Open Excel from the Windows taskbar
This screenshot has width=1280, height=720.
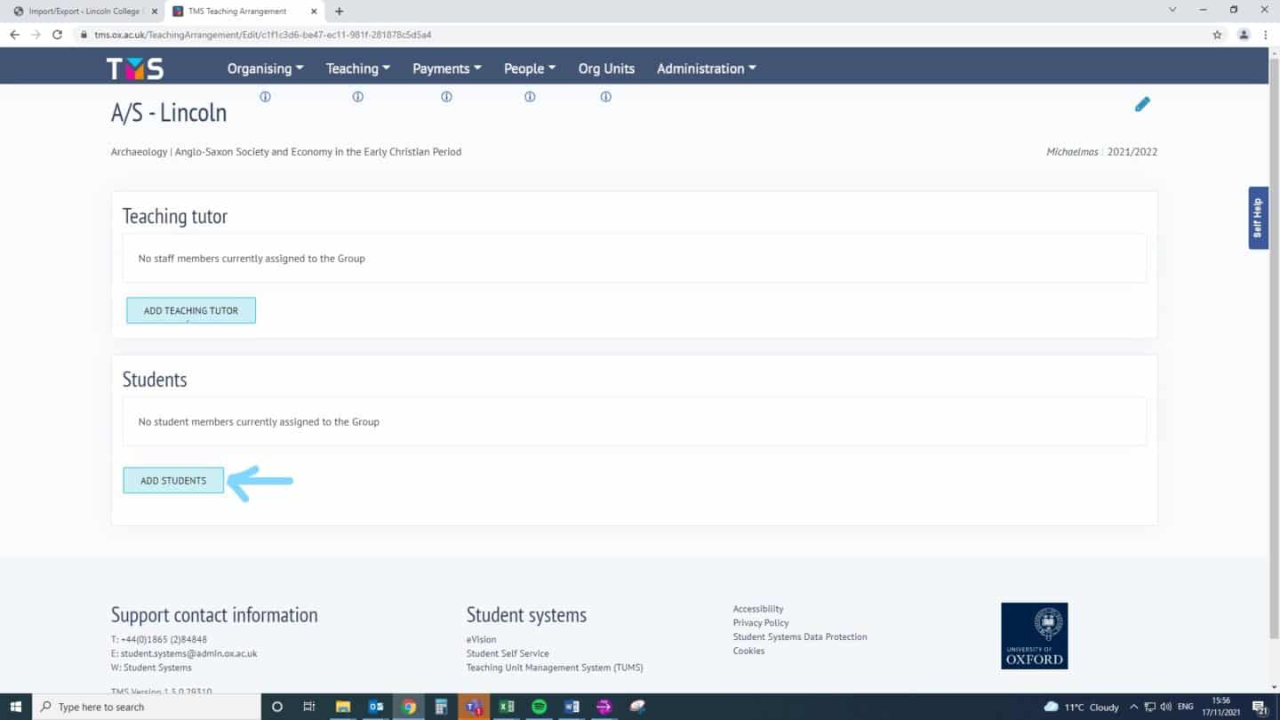point(507,707)
